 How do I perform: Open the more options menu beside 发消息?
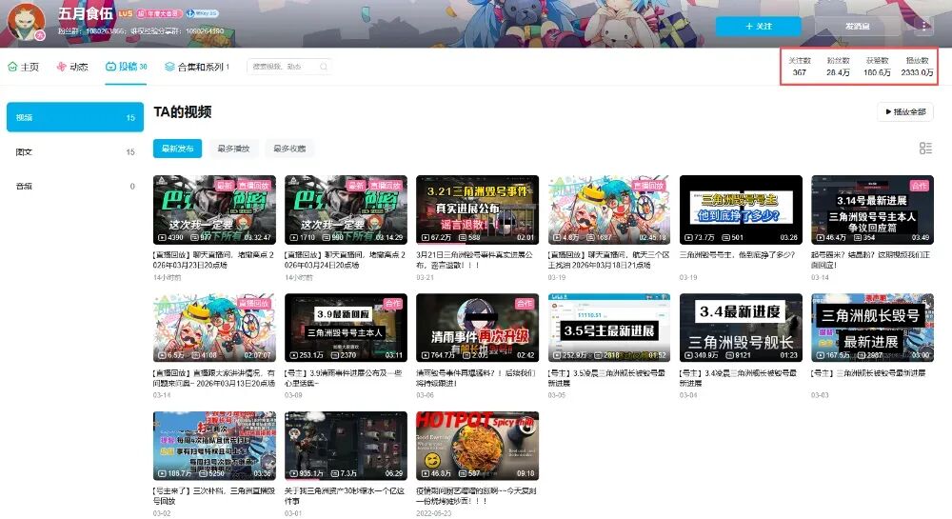pos(921,26)
